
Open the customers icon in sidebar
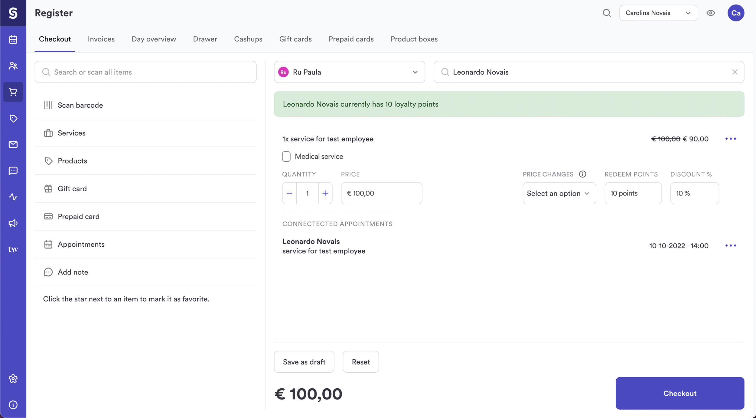pyautogui.click(x=13, y=66)
